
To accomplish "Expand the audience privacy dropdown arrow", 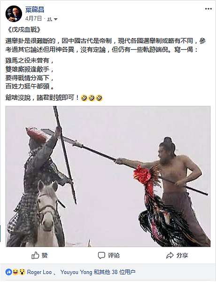I will [55, 19].
